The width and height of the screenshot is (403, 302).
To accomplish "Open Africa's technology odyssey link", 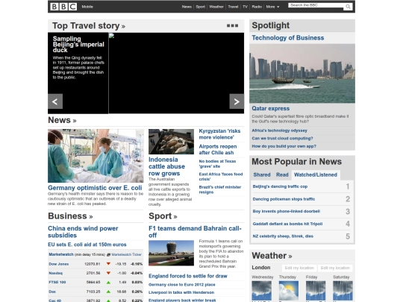I will 280,130.
